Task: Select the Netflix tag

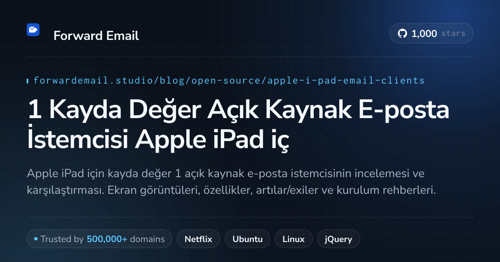Action: [198, 239]
